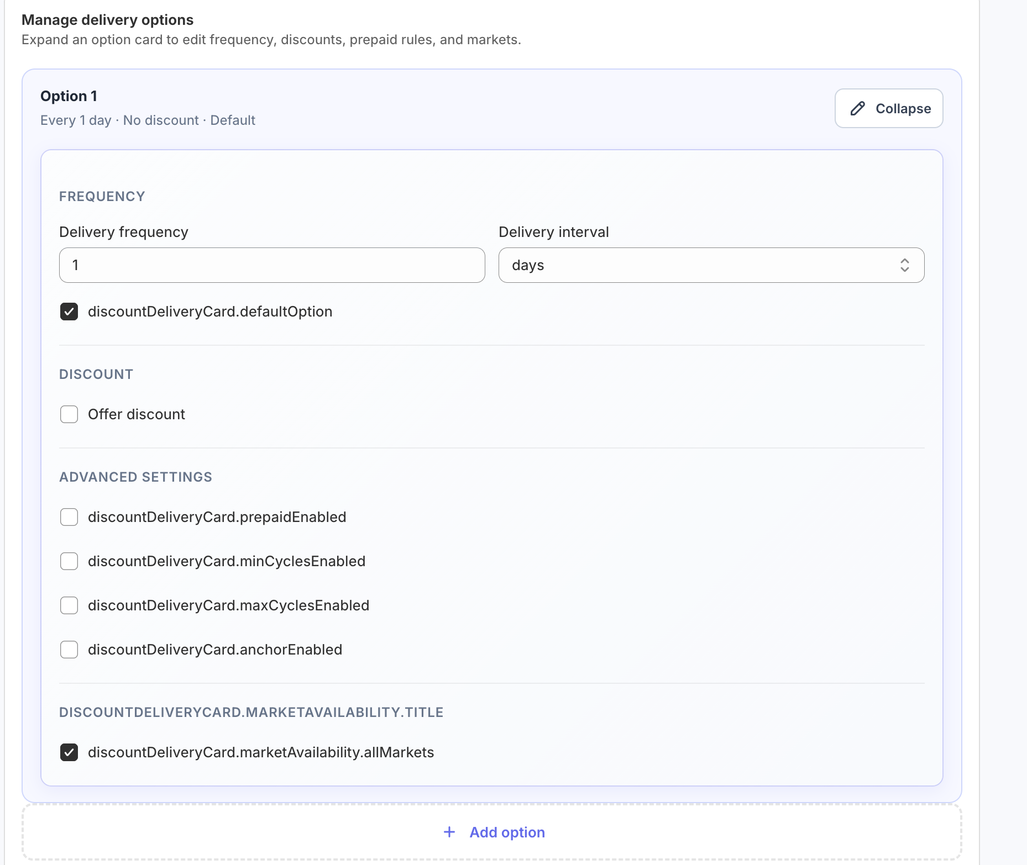
Task: Enable the Offer discount checkbox
Action: [69, 414]
